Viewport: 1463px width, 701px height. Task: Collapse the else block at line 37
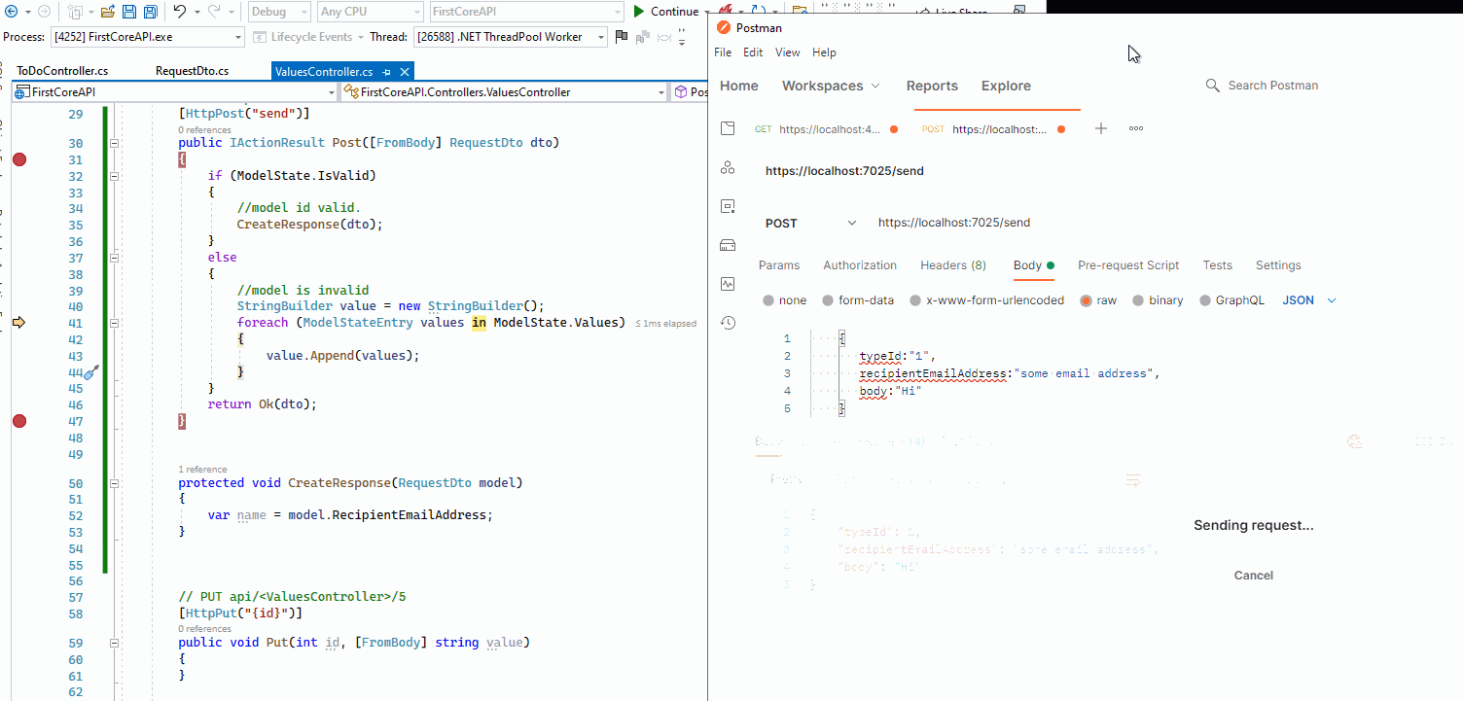pyautogui.click(x=115, y=258)
